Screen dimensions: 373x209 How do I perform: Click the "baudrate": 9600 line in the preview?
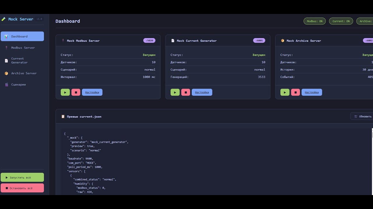[x=80, y=159]
